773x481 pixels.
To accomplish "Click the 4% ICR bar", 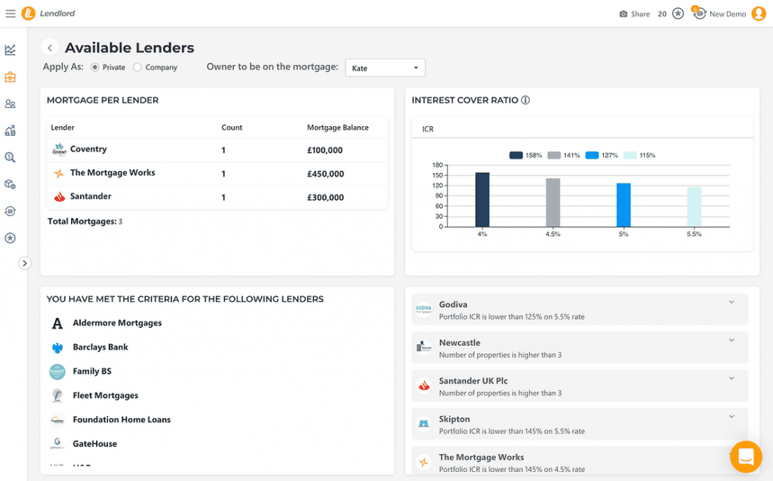I will tap(482, 200).
